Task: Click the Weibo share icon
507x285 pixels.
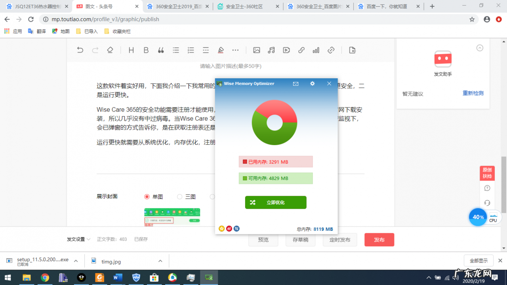Action: [x=229, y=228]
